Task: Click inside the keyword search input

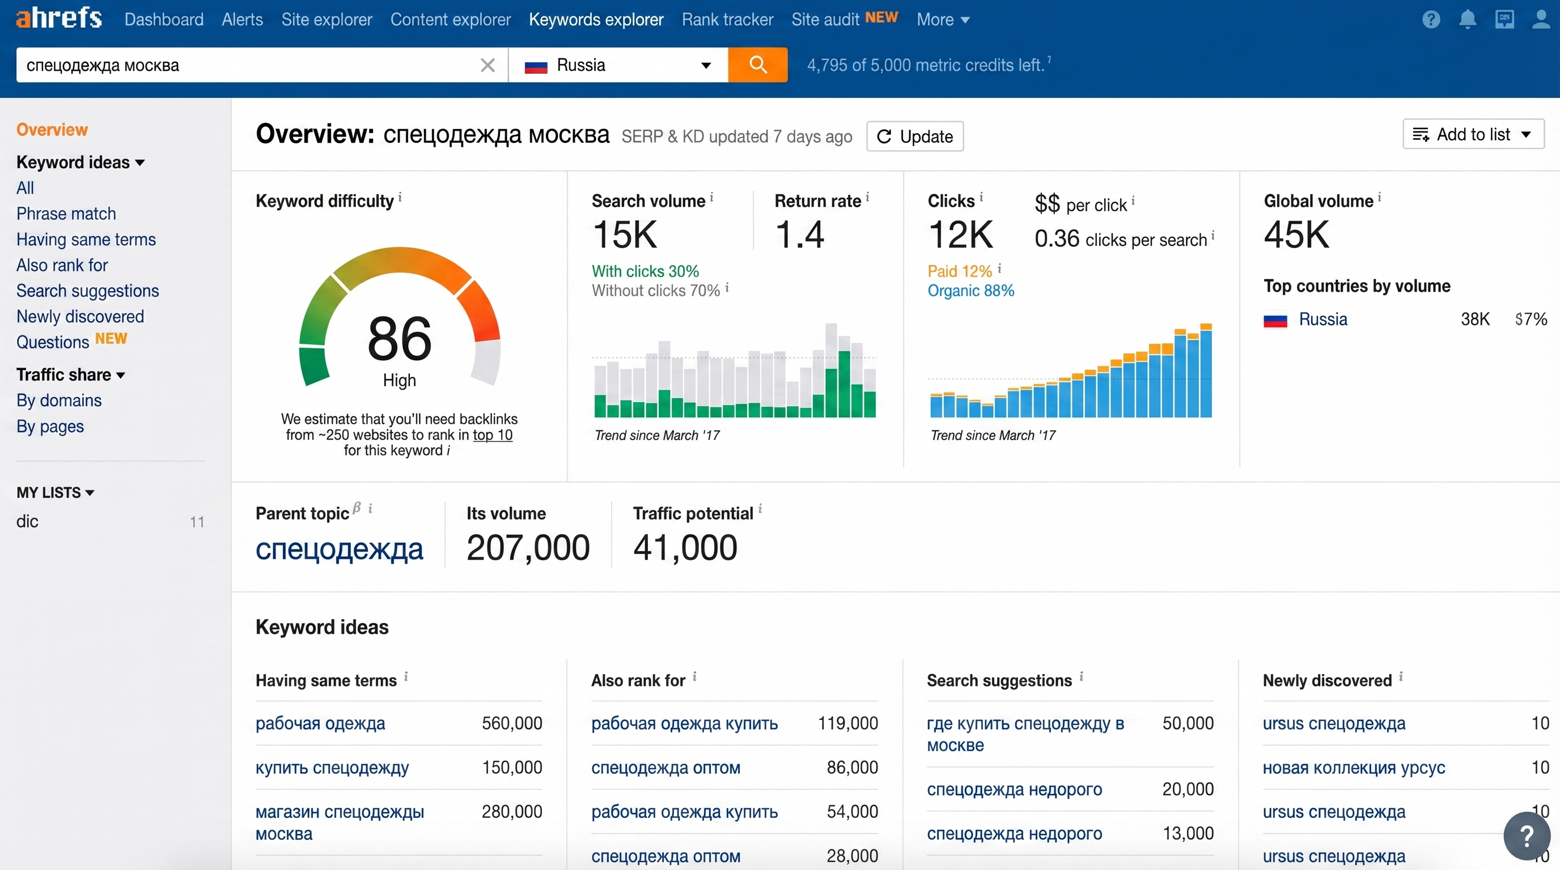Action: 248,65
